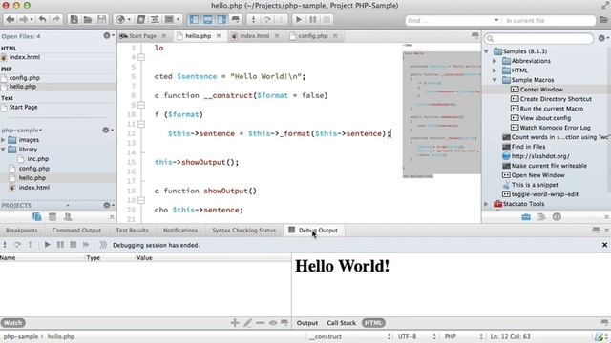
Task: Open a file with folder toolbar icon
Action: 88,19
